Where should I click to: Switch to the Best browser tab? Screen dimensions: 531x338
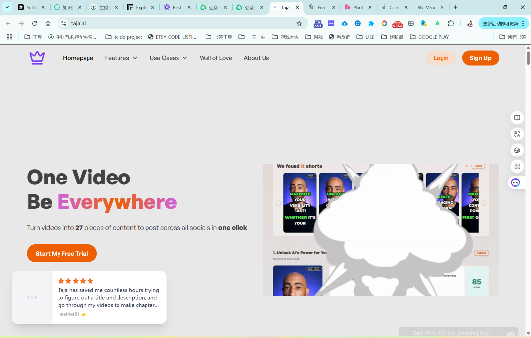point(177,7)
